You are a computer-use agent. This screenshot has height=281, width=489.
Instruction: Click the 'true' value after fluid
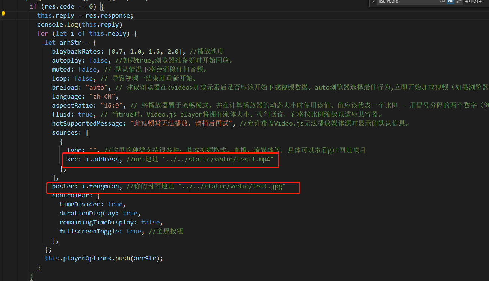(x=85, y=114)
